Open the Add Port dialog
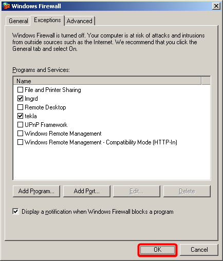The height and width of the screenshot is (261, 223). (x=87, y=191)
